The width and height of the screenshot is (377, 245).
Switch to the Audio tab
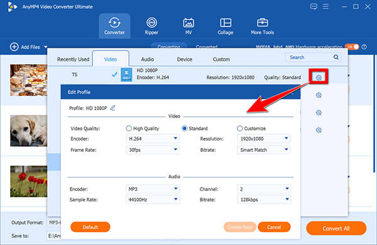148,59
